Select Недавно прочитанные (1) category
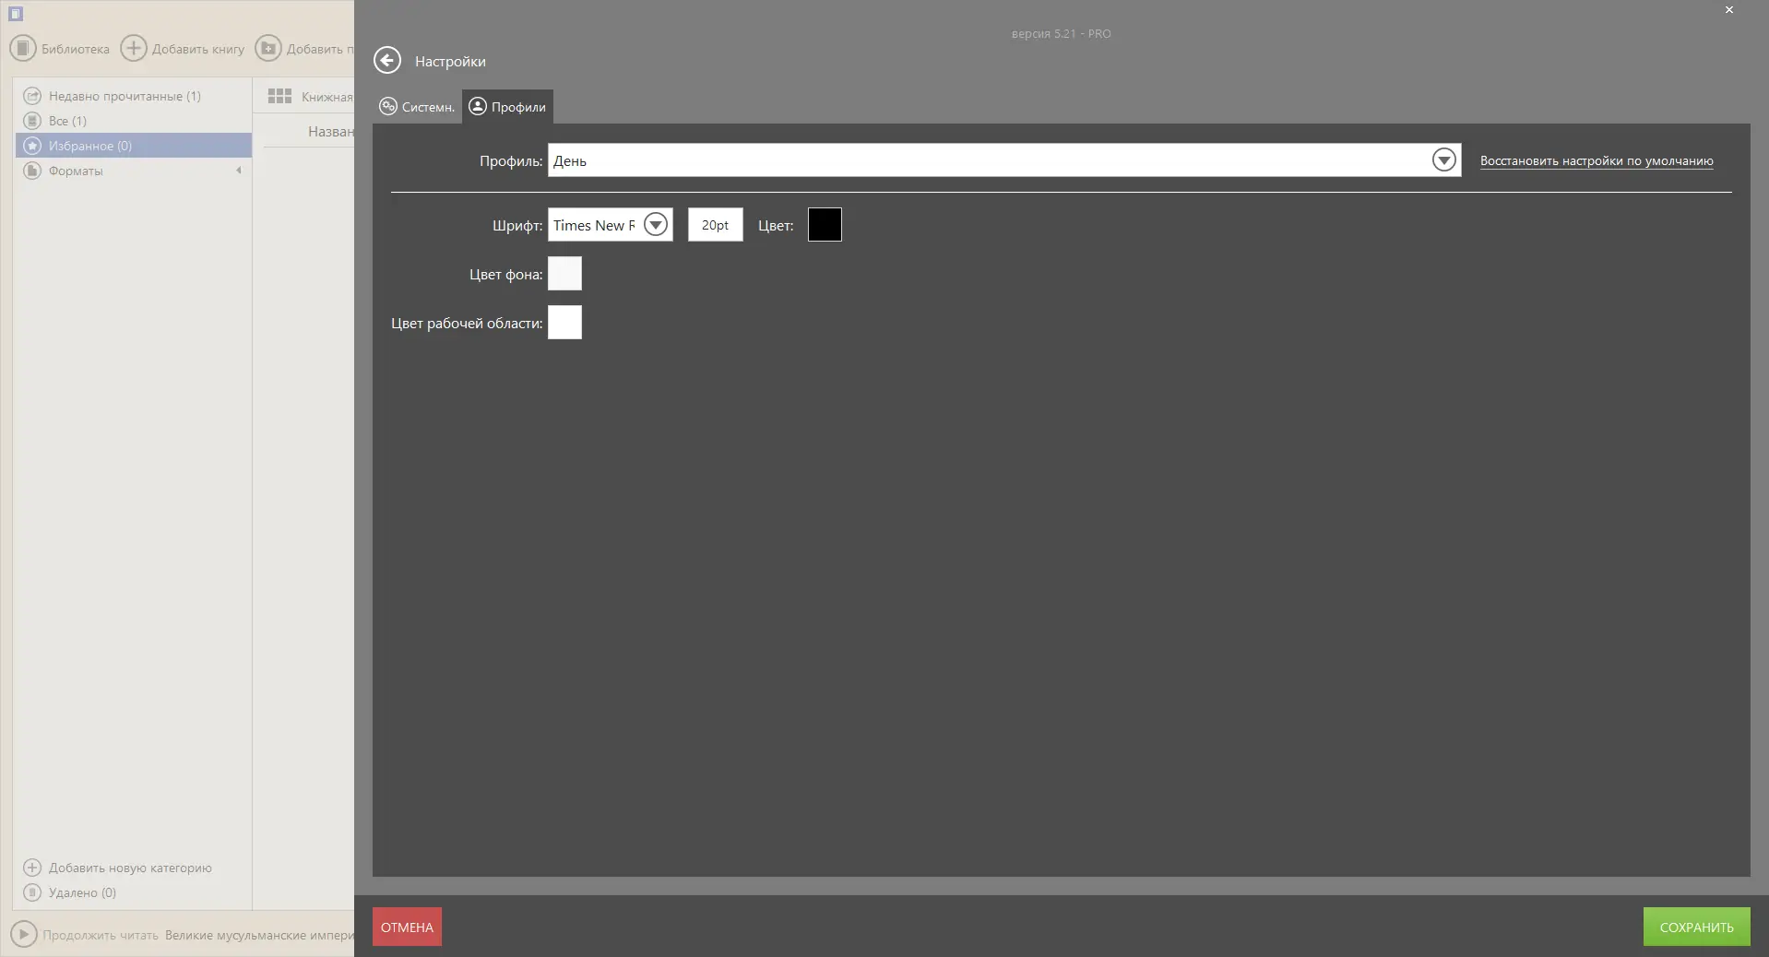The width and height of the screenshot is (1769, 957). [134, 96]
